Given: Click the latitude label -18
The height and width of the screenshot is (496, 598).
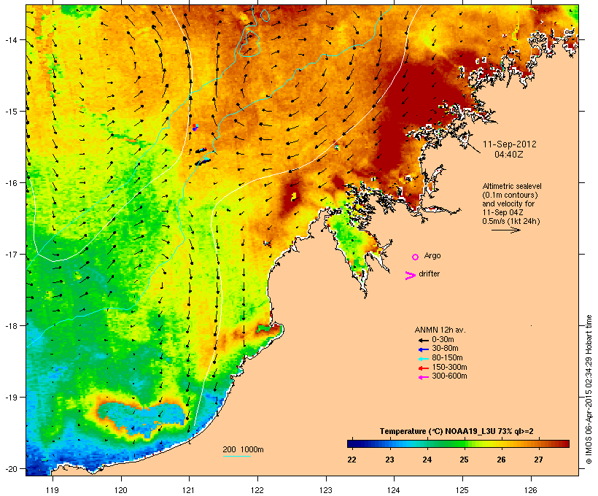Looking at the screenshot, I should 11,325.
